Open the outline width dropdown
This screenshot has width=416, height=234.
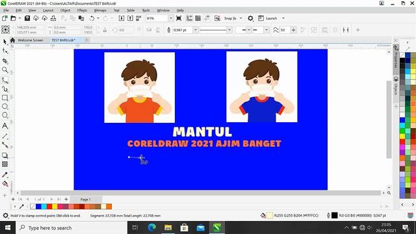[x=196, y=30]
